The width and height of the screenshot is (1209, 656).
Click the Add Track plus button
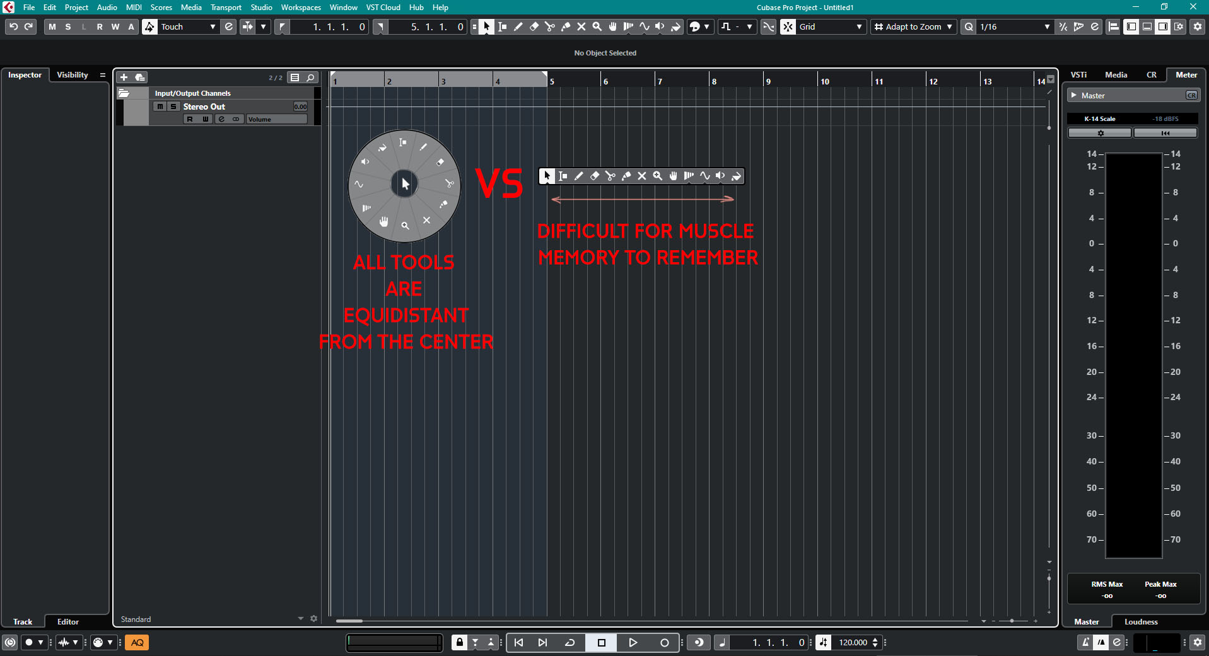click(x=124, y=78)
